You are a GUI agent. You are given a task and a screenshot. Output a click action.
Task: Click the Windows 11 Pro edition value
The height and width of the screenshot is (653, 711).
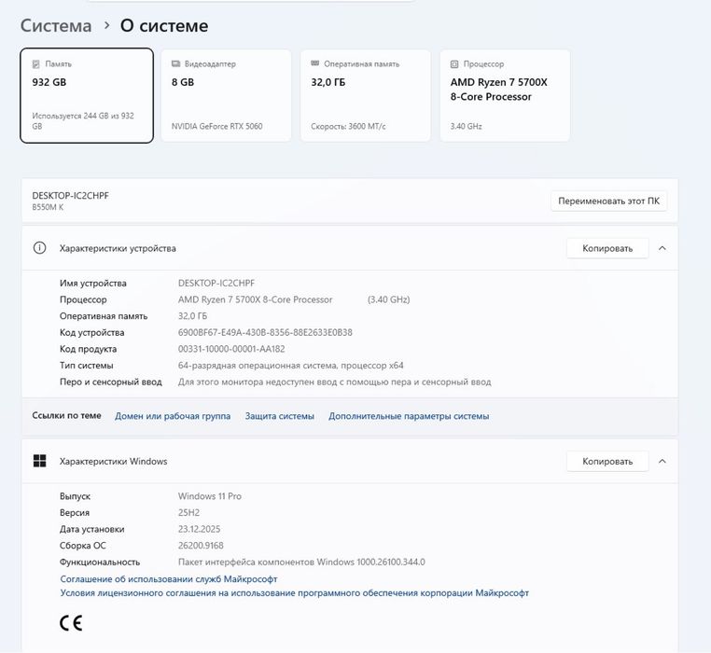tap(210, 496)
